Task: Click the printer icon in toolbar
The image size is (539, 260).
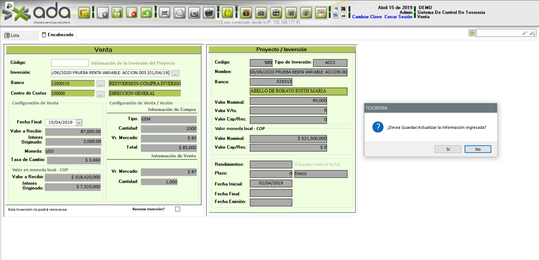Action: (x=165, y=13)
